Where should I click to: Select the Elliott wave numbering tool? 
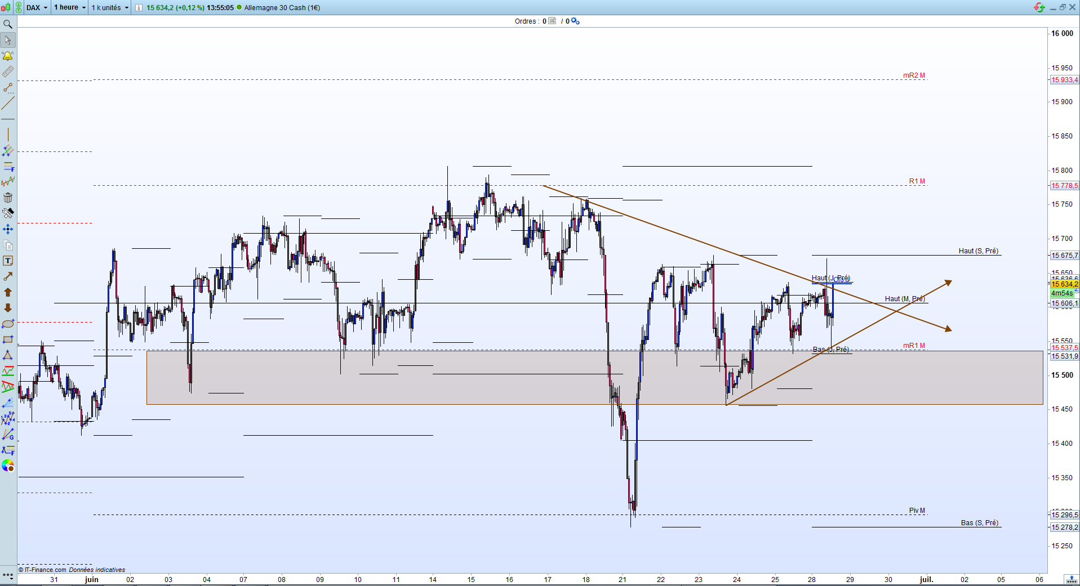pyautogui.click(x=8, y=418)
